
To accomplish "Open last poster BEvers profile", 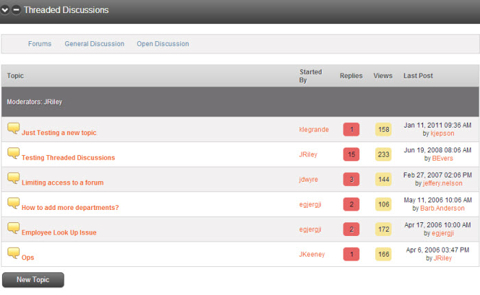I will (x=442, y=158).
